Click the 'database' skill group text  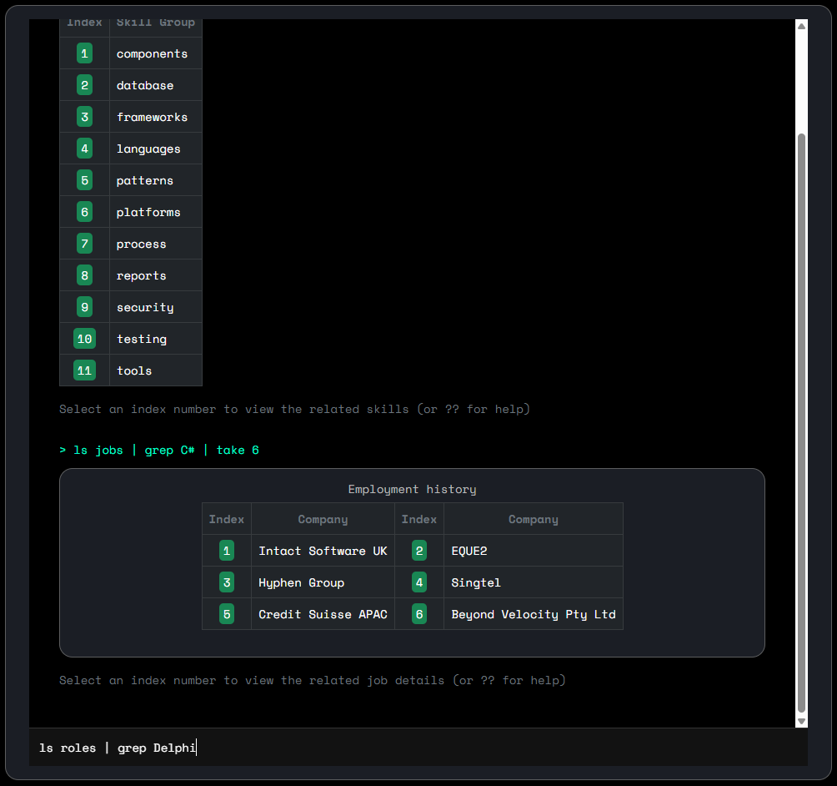point(145,85)
